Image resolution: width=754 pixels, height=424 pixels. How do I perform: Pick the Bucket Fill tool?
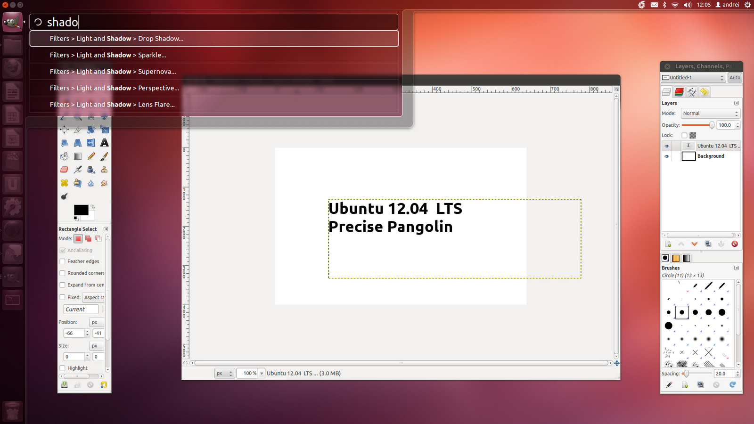click(x=65, y=156)
